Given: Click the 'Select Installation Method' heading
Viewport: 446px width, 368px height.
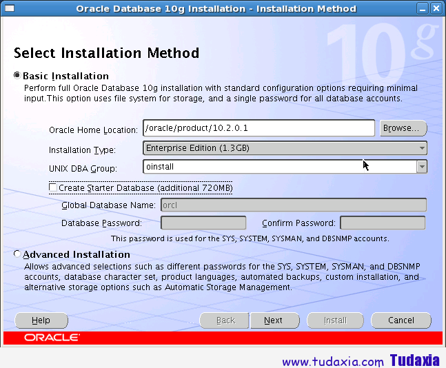Looking at the screenshot, I should [106, 53].
